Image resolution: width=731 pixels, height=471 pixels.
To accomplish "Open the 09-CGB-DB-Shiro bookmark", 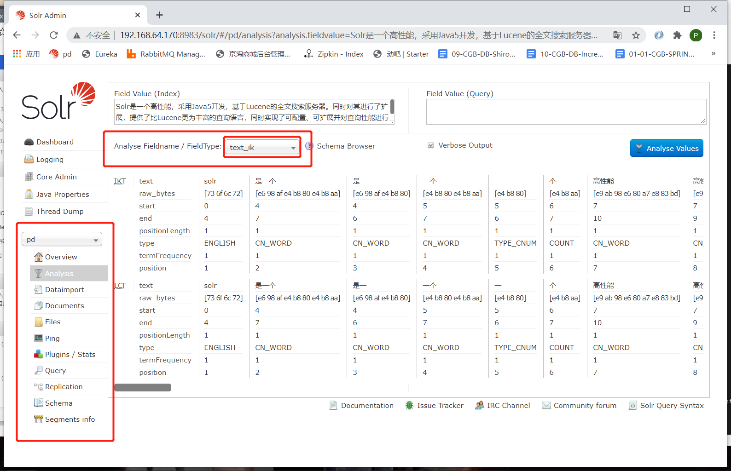I will pyautogui.click(x=477, y=54).
